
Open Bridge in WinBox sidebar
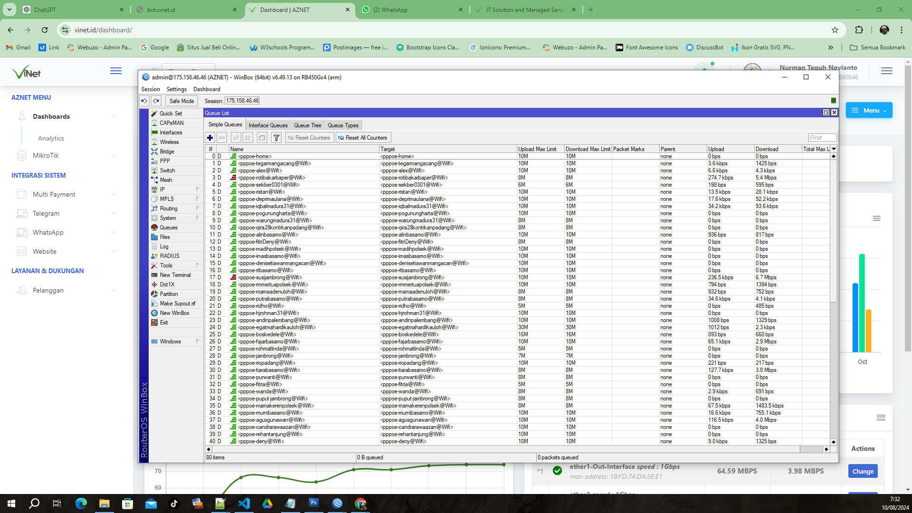coord(167,152)
